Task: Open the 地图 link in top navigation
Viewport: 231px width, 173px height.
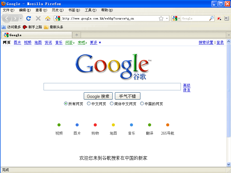Action: [38, 43]
